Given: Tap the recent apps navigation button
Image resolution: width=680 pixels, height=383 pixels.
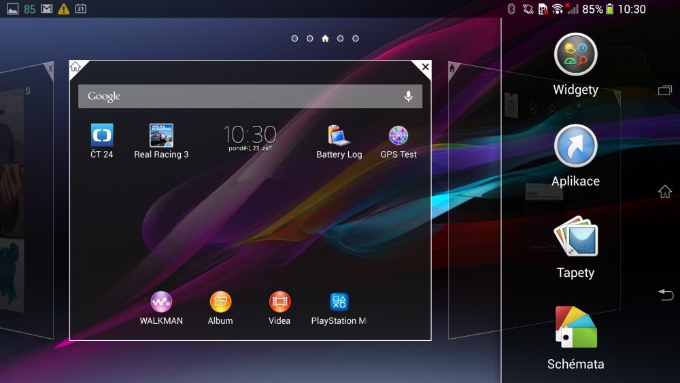Looking at the screenshot, I should click(x=664, y=90).
